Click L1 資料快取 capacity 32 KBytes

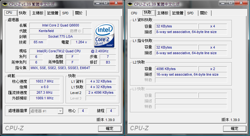pos(176,26)
